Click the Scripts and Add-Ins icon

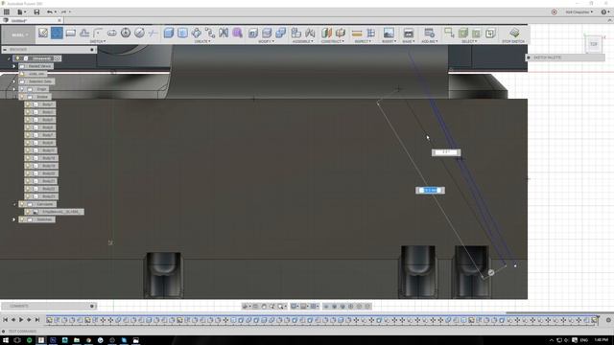pos(429,33)
